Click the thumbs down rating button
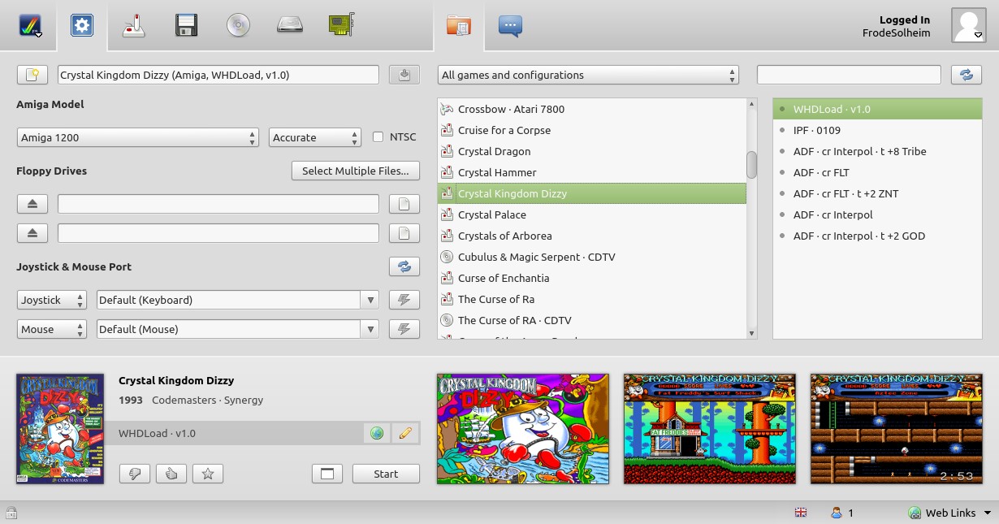This screenshot has width=999, height=524. tap(135, 474)
